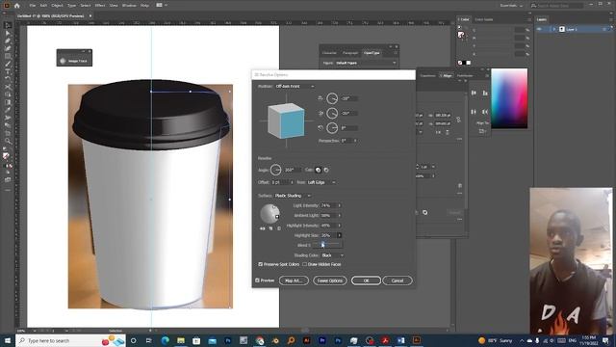Click the taskbar search box
The image size is (616, 347).
point(70,340)
